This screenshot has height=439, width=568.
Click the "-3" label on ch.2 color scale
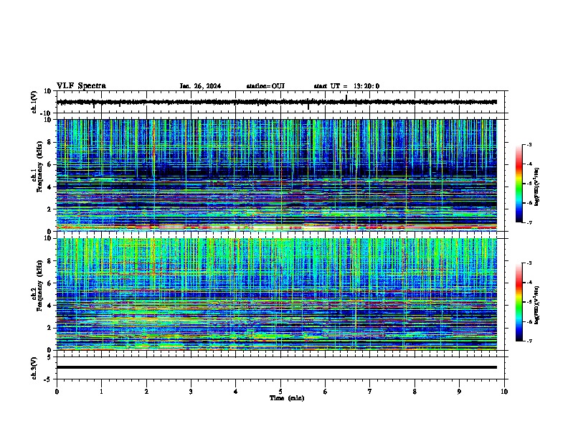tap(529, 263)
